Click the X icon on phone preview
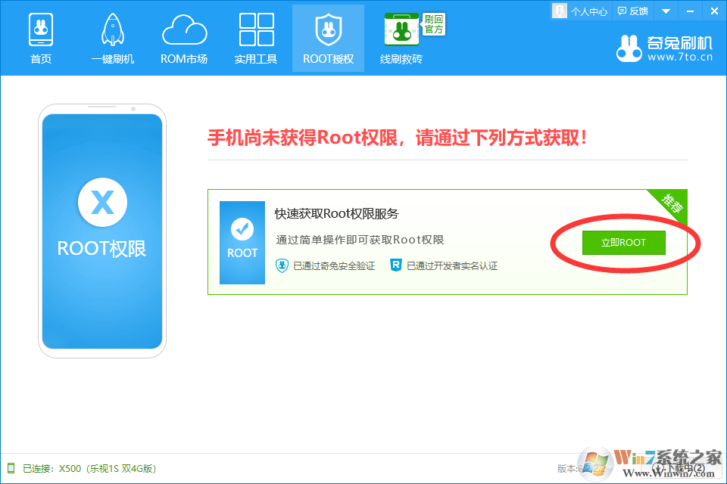The image size is (727, 484). tap(102, 203)
